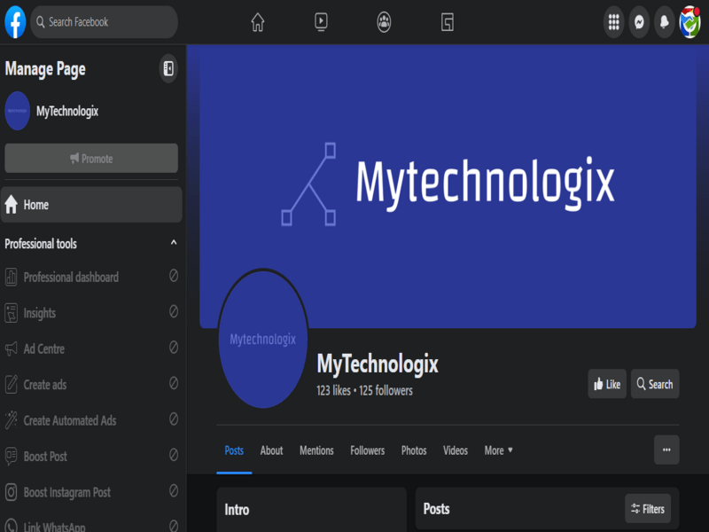Open the Gaming icon in top navigation
The image size is (709, 532).
click(448, 22)
